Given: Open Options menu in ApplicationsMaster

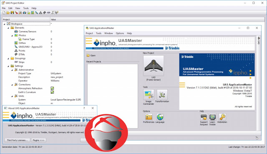Looking at the screenshot, I should [x=120, y=33].
